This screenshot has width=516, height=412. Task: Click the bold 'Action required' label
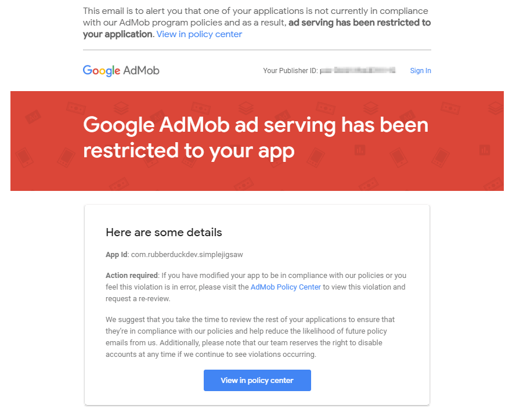[132, 276]
